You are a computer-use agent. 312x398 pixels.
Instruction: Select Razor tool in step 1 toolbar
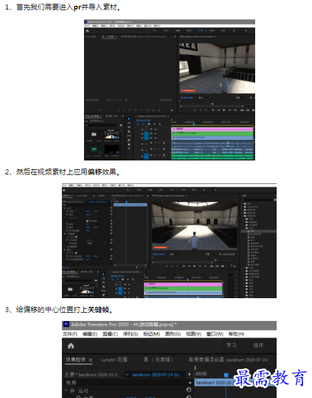129,131
